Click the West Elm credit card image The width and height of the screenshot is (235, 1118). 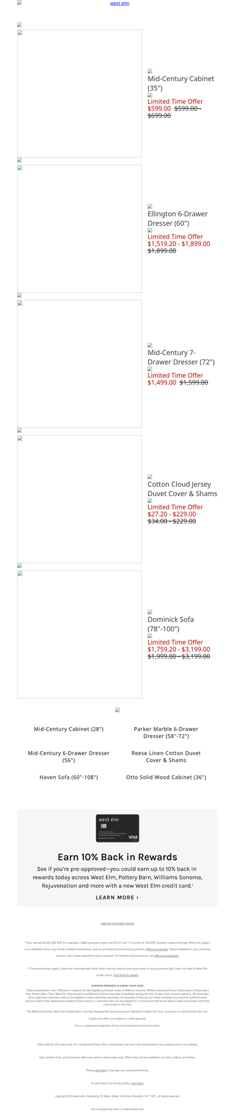coord(117,828)
